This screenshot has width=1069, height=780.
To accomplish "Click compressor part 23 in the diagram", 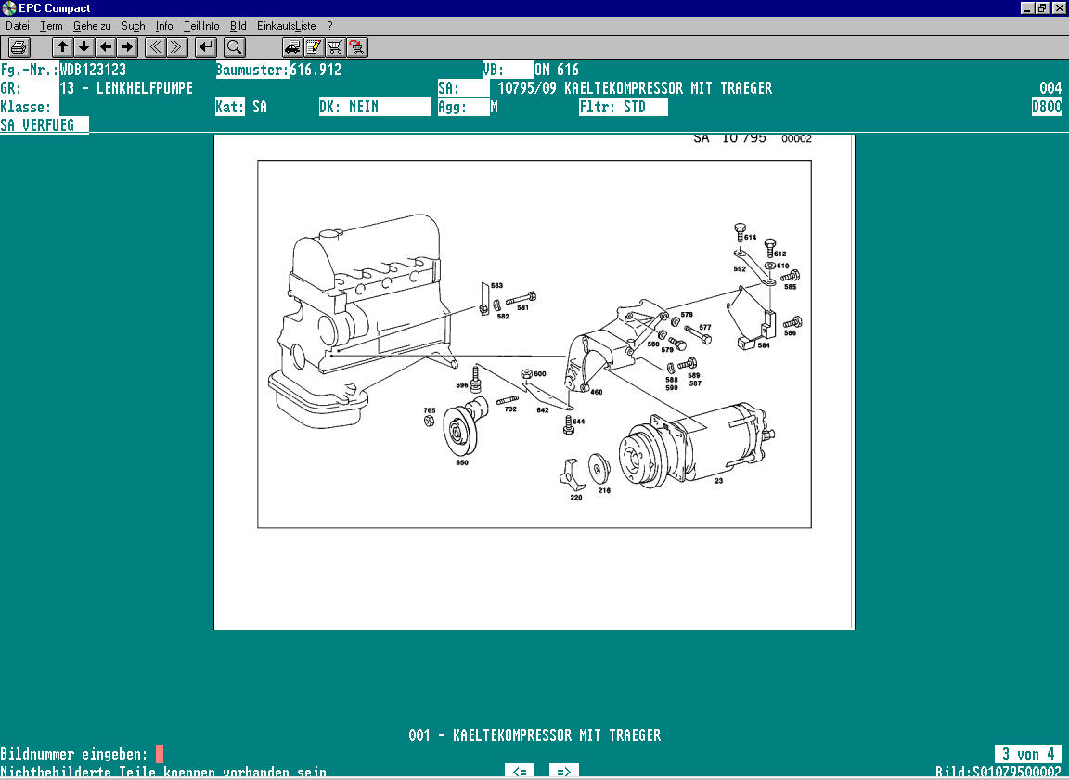I will coord(705,446).
